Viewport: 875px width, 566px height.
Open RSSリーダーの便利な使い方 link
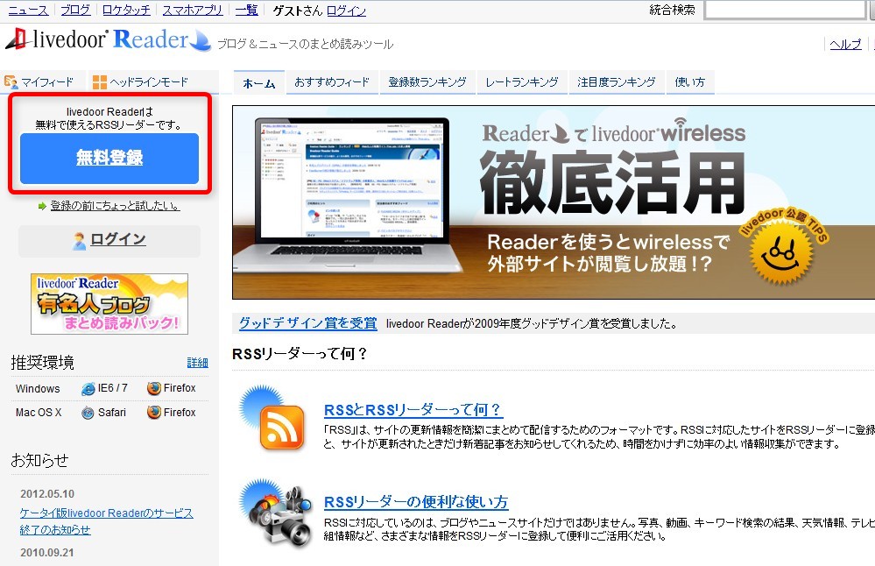pyautogui.click(x=416, y=502)
